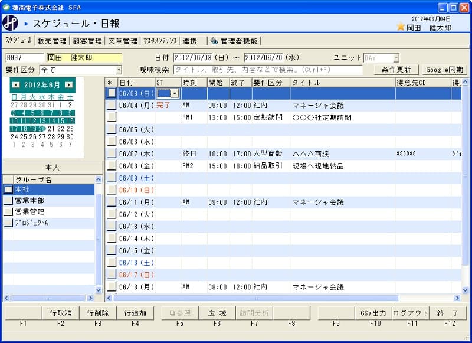The width and height of the screenshot is (472, 343).
Task: Select day 27 in the last June week
Action: point(42,137)
